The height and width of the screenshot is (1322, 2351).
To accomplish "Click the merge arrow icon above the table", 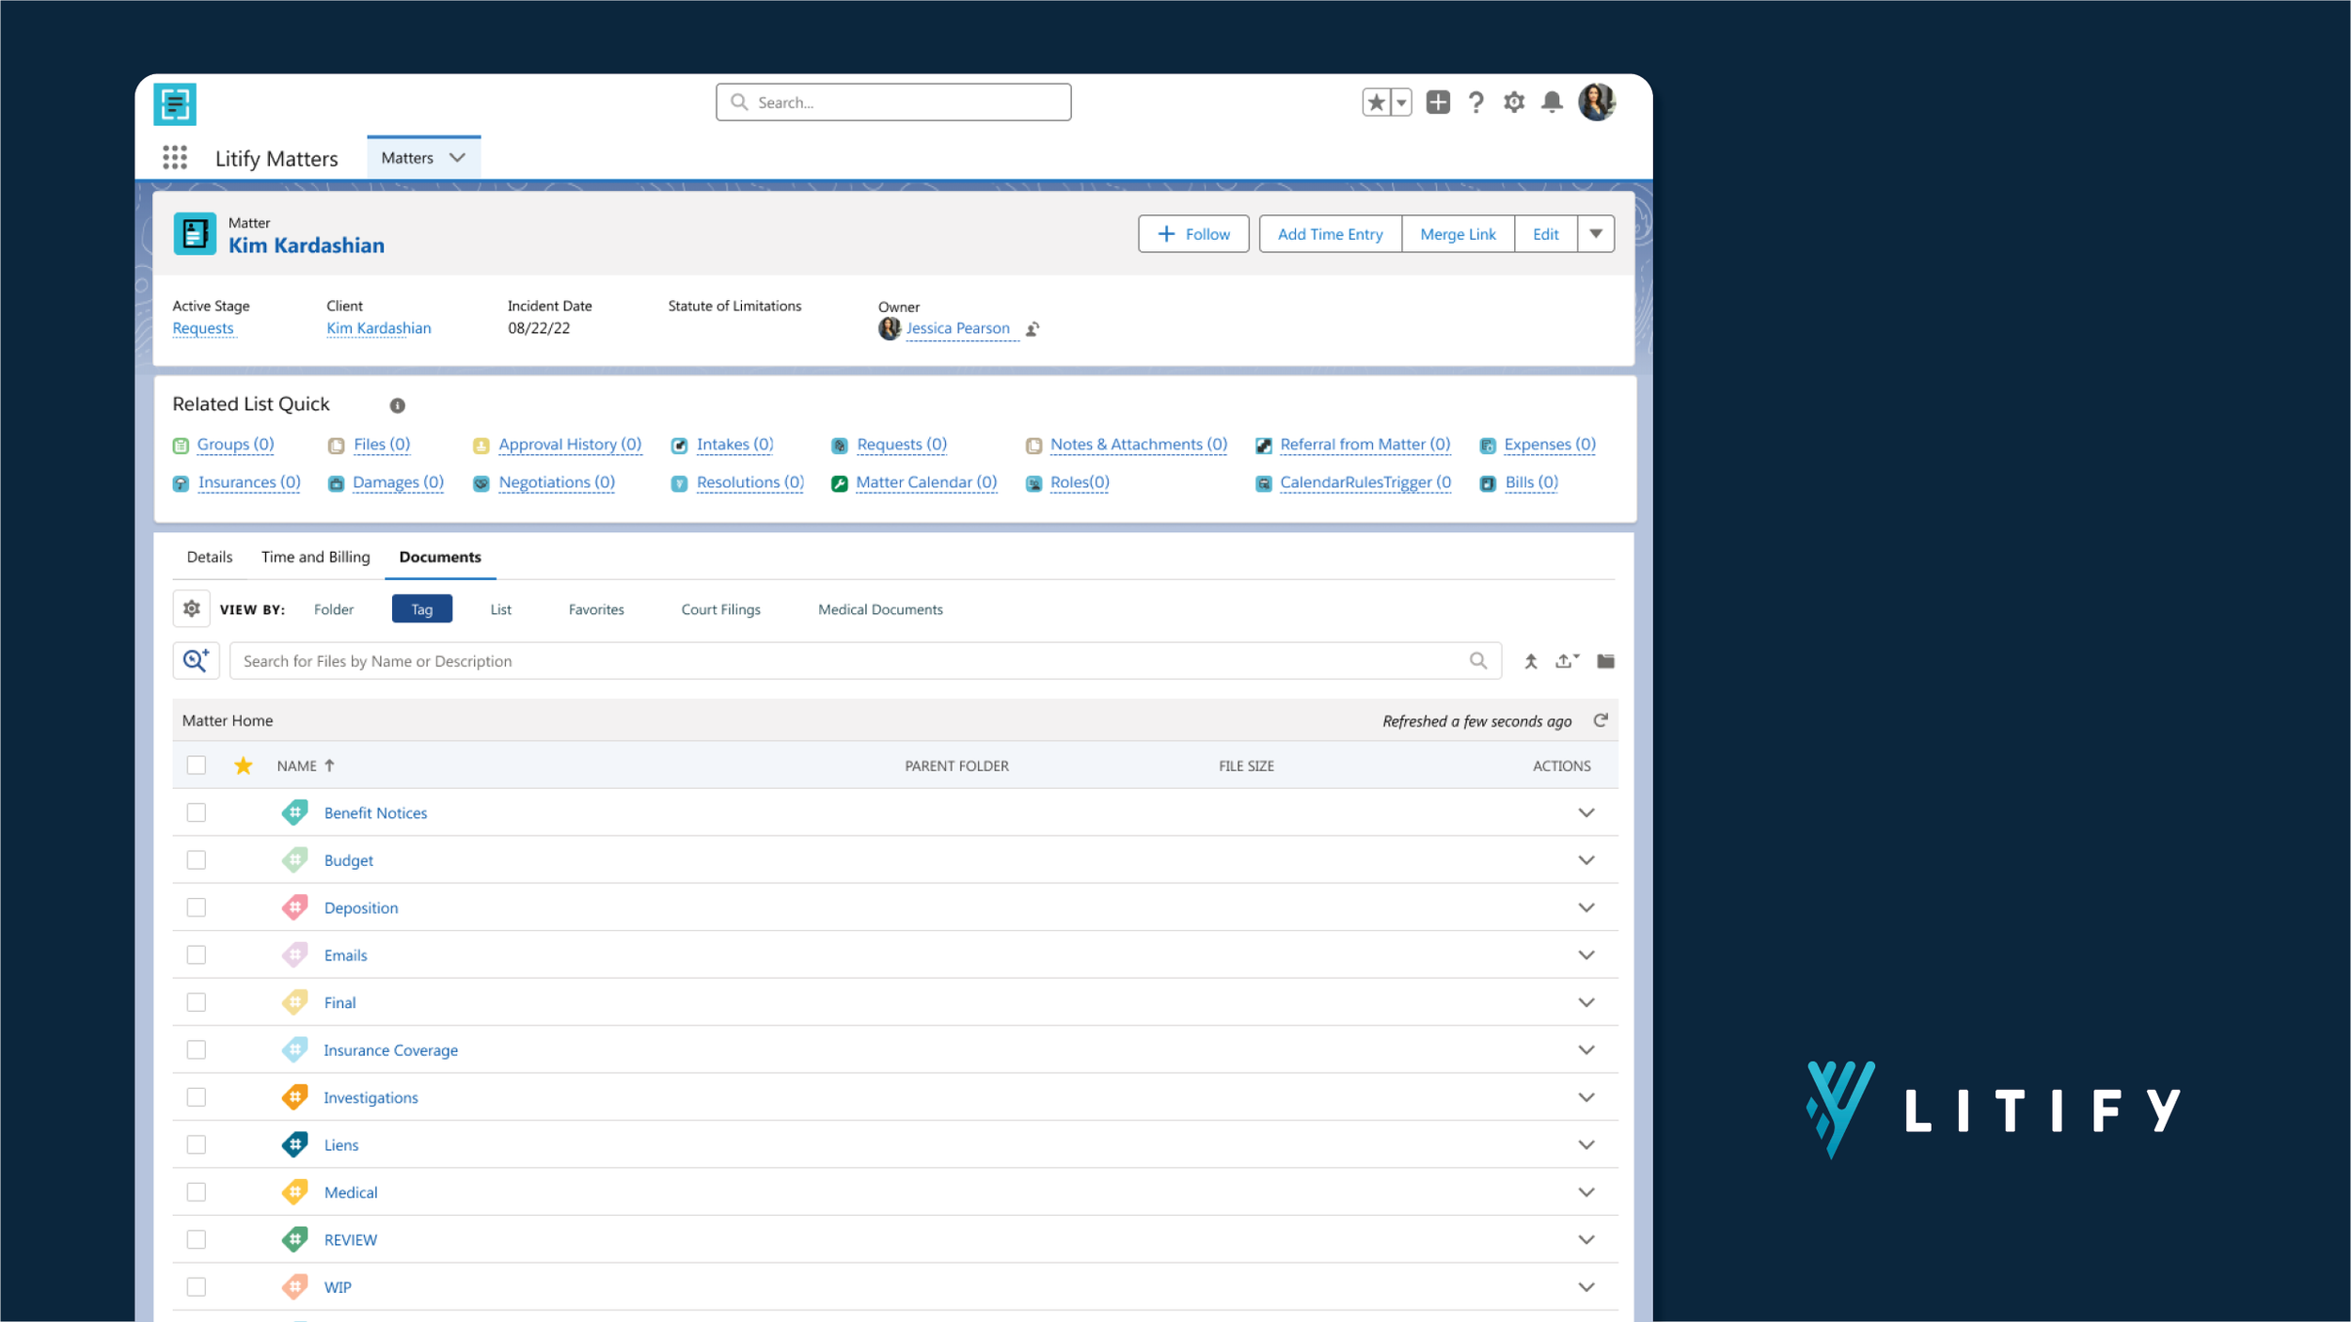I will [x=1531, y=662].
